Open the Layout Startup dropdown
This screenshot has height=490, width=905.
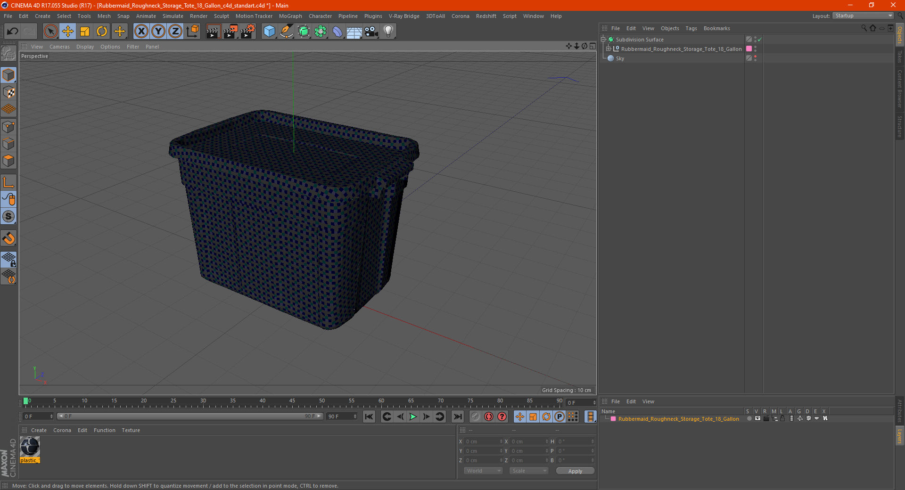[x=863, y=16]
